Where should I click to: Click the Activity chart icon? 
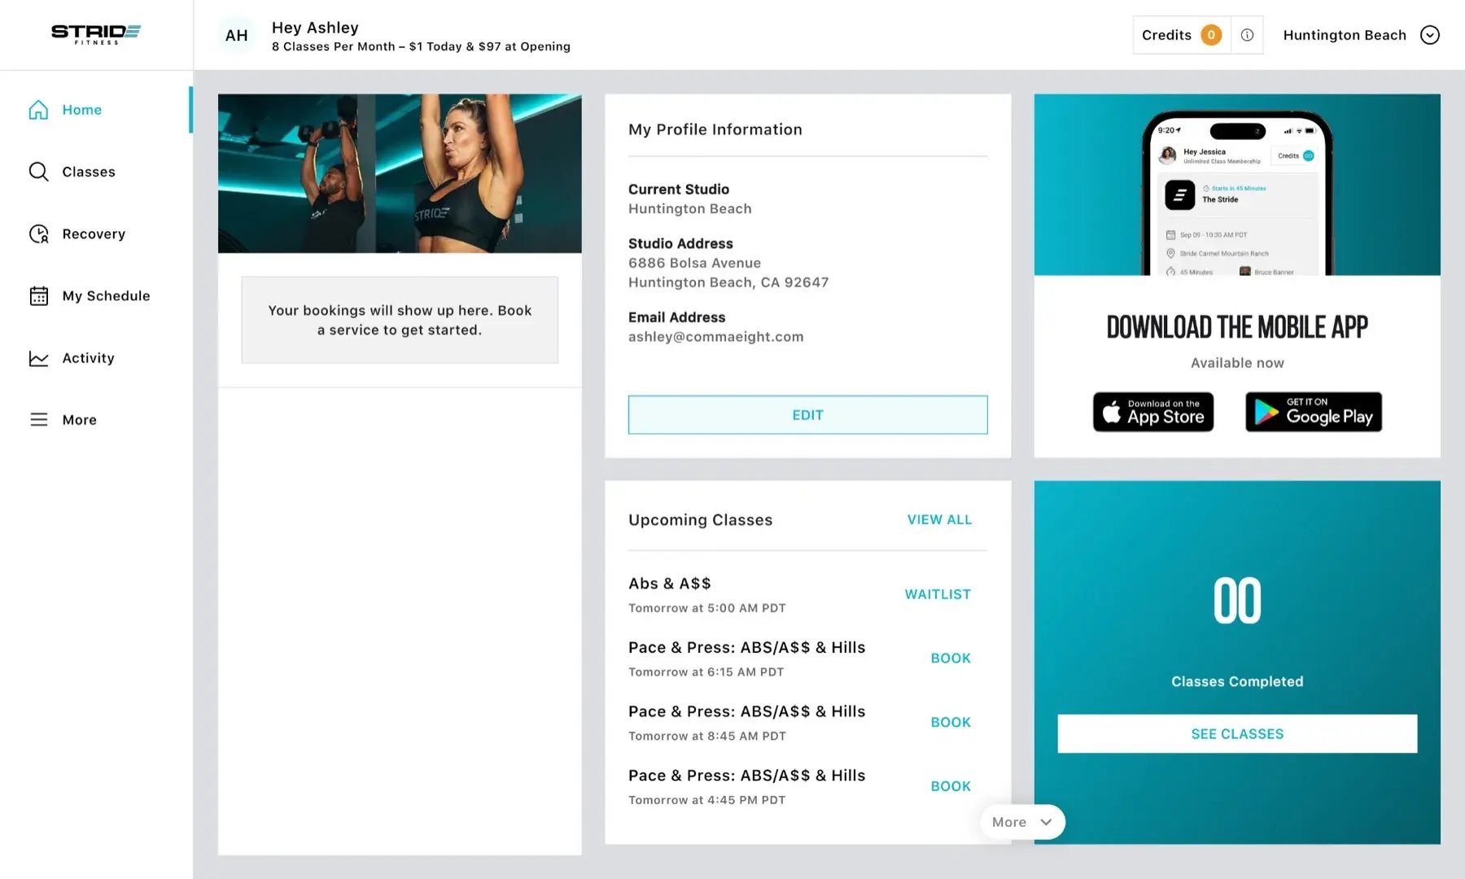(38, 358)
